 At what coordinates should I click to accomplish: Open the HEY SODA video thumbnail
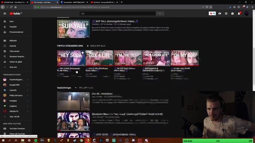(71, 58)
